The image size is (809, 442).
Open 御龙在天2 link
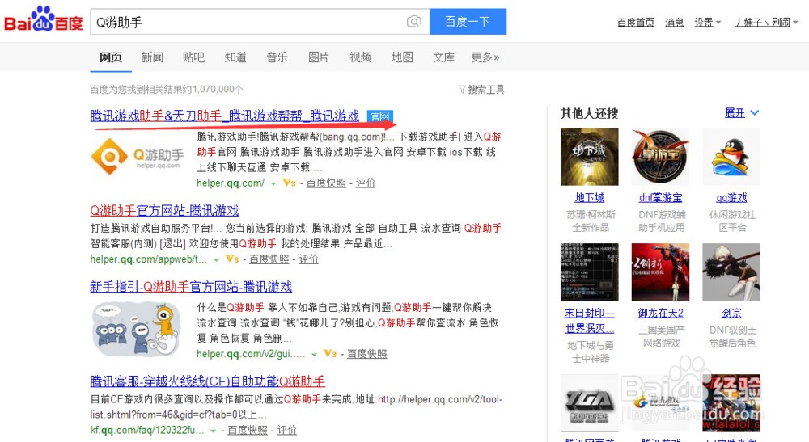(x=660, y=314)
